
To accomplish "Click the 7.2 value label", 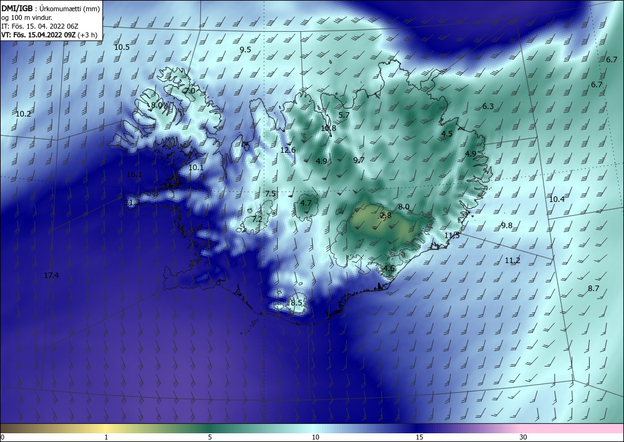I will pyautogui.click(x=257, y=219).
